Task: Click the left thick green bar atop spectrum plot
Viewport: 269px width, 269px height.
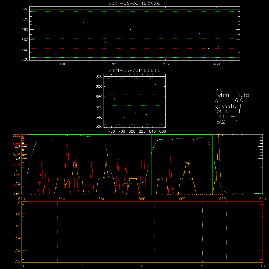Action: [x=70, y=135]
